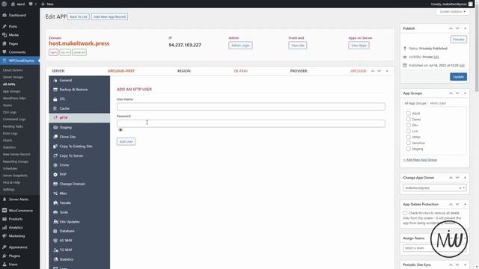Click the View Apps button
This screenshot has width=479, height=269.
pyautogui.click(x=359, y=46)
